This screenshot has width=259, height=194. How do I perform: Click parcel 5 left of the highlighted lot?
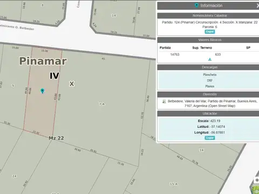click(x=13, y=86)
